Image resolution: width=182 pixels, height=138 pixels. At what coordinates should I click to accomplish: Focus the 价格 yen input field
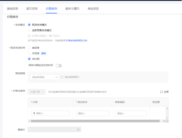(x=50, y=113)
